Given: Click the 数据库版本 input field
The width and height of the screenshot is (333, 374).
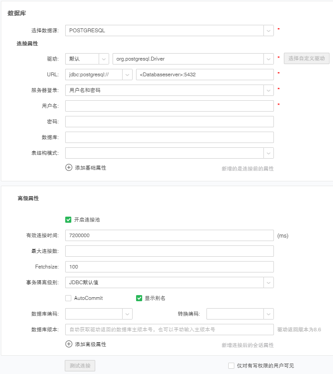Looking at the screenshot, I should [170, 330].
